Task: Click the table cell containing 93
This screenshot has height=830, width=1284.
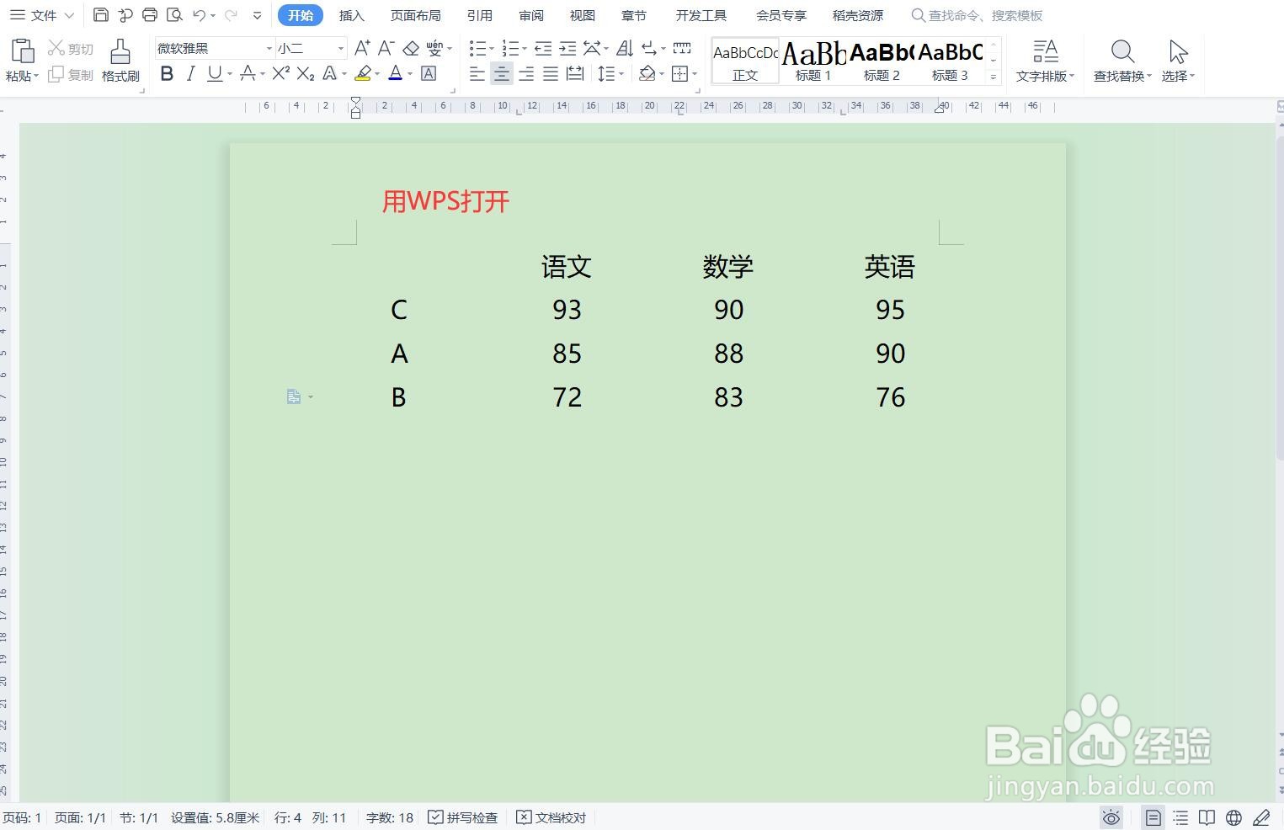Action: pos(567,310)
